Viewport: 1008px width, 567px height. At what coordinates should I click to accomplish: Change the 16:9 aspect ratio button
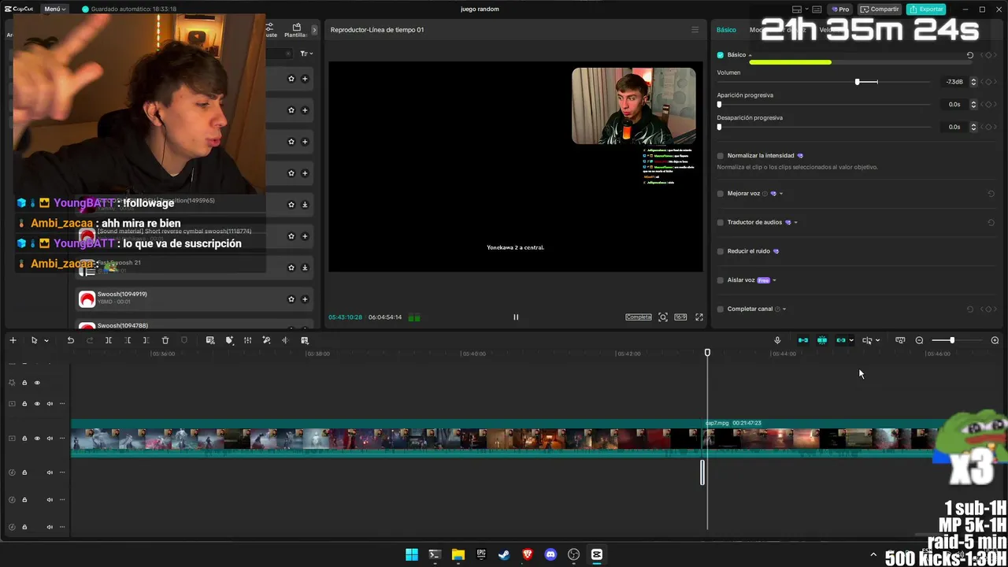pos(680,317)
